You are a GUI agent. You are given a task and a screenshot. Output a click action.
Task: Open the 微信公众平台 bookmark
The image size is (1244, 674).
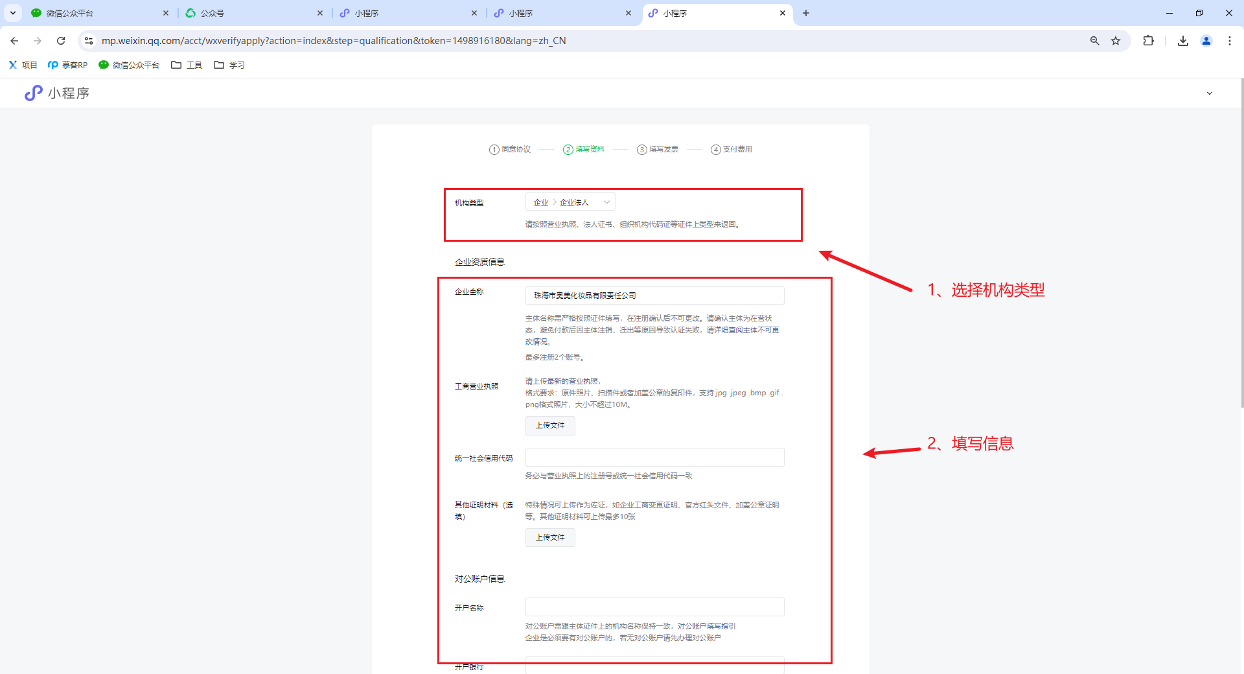128,65
